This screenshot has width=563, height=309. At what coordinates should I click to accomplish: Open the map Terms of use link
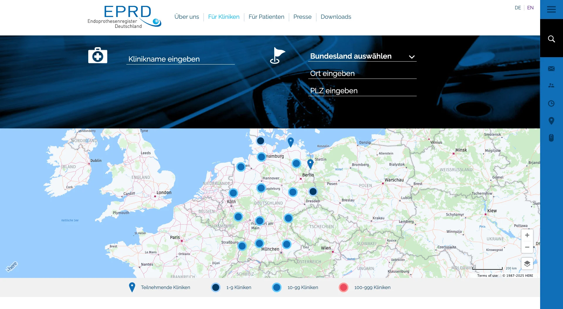[487, 276]
